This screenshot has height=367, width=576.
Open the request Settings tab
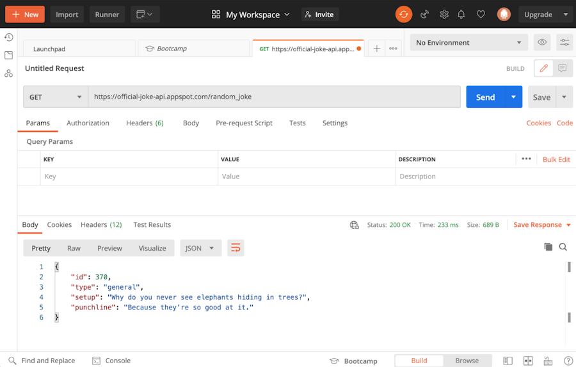(x=335, y=123)
